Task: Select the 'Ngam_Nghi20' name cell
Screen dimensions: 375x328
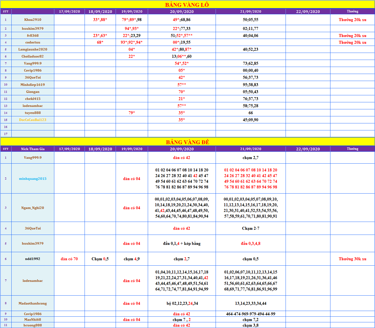Action: pyautogui.click(x=33, y=208)
